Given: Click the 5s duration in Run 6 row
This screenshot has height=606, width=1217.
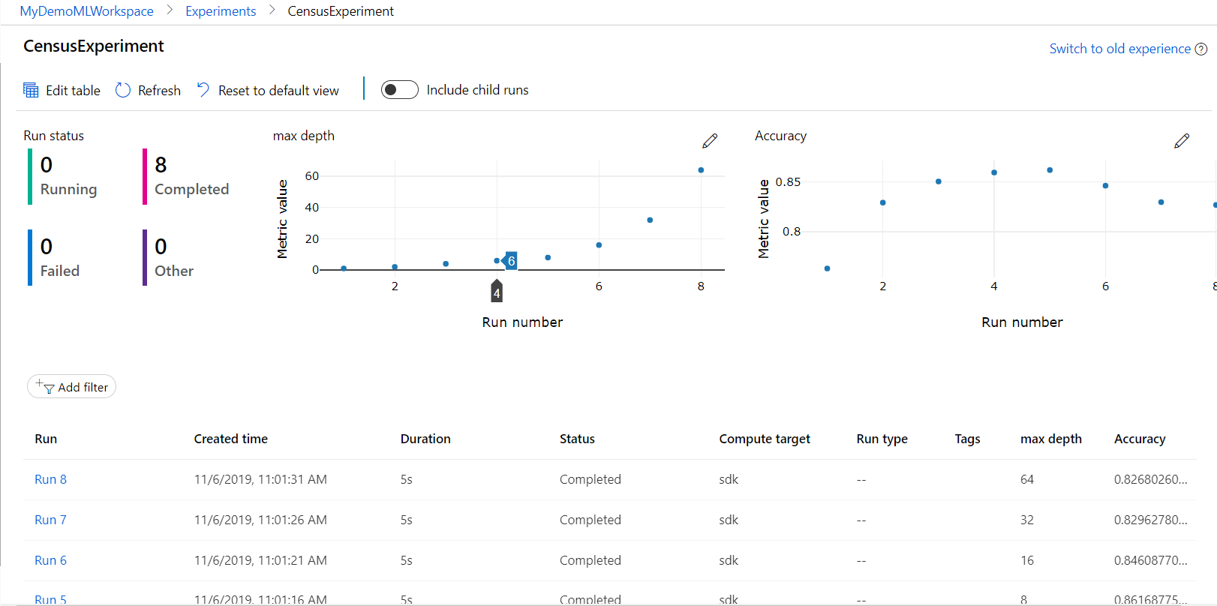Looking at the screenshot, I should 406,560.
